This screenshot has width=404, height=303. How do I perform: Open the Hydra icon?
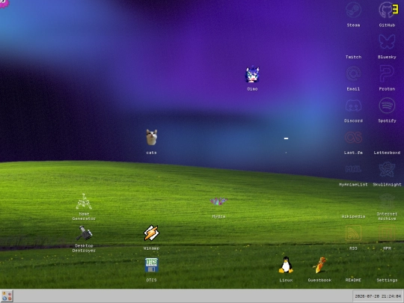pyautogui.click(x=218, y=201)
